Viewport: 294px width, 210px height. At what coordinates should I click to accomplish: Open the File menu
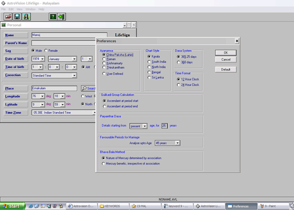click(x=3, y=9)
